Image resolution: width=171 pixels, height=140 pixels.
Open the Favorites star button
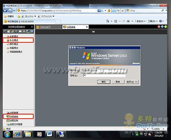9,16
